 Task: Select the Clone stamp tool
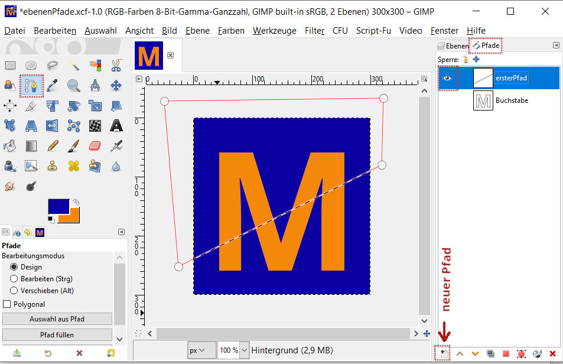tap(53, 166)
